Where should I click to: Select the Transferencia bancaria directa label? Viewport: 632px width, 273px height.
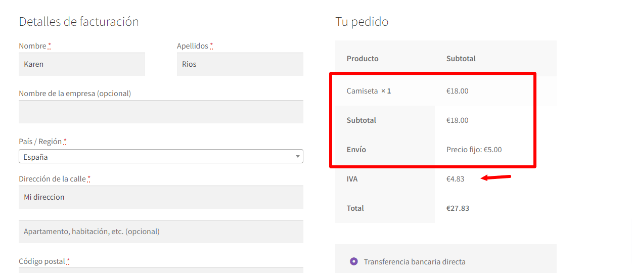(415, 262)
